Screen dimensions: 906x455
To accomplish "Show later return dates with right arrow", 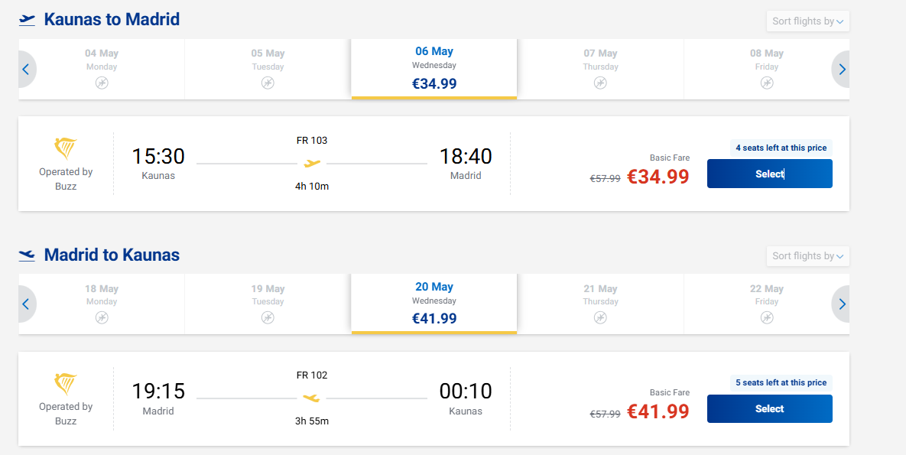I will point(842,304).
